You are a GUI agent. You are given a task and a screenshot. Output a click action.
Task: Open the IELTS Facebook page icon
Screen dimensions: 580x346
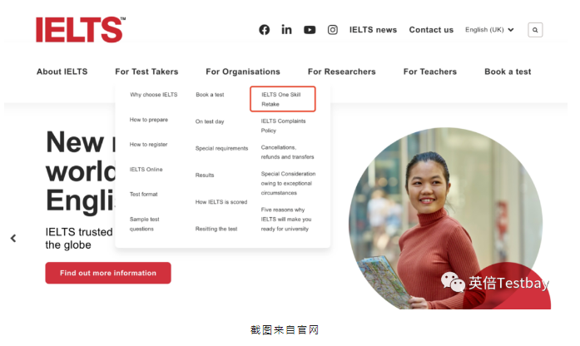coord(264,30)
